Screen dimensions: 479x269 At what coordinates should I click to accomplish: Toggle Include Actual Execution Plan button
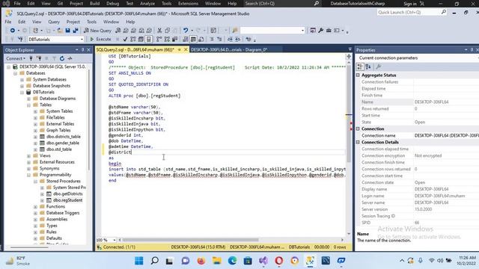pos(159,40)
